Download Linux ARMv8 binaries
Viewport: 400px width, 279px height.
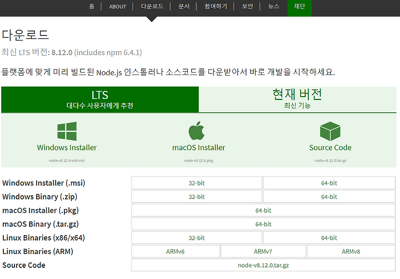(351, 251)
